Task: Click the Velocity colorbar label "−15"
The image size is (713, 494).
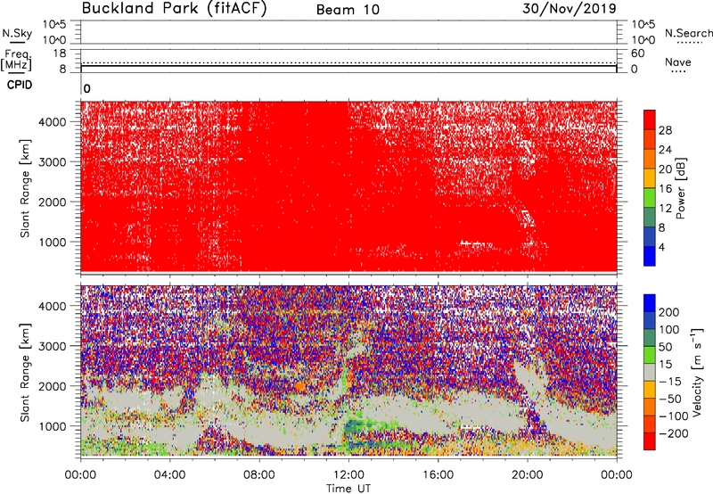Action: (670, 382)
